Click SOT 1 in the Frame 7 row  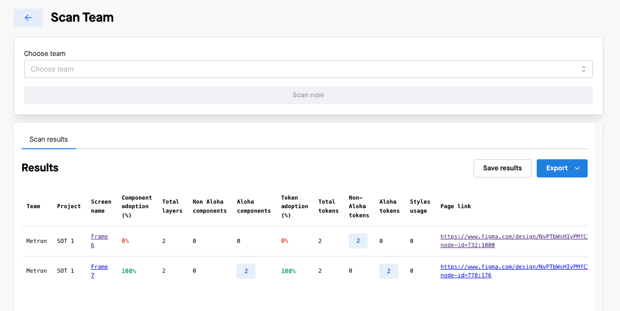(x=65, y=271)
